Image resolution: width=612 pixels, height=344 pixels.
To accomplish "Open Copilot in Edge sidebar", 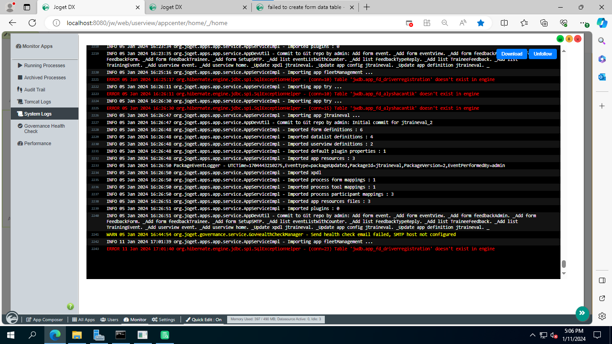I will pyautogui.click(x=602, y=23).
